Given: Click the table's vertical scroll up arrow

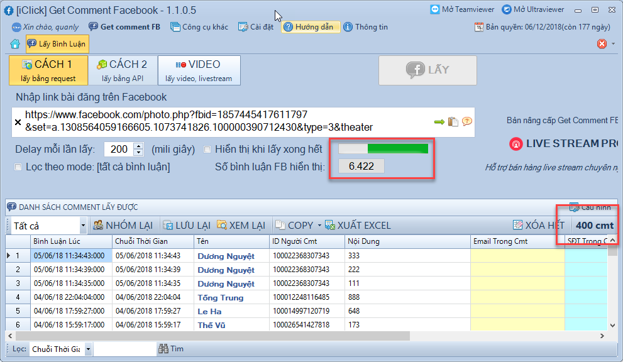Looking at the screenshot, I should click(612, 240).
